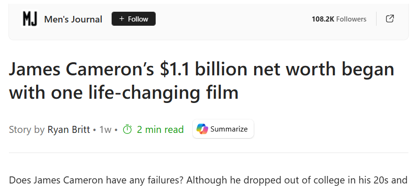Open author Ryan Britt's link
The height and width of the screenshot is (190, 415).
coord(68,130)
